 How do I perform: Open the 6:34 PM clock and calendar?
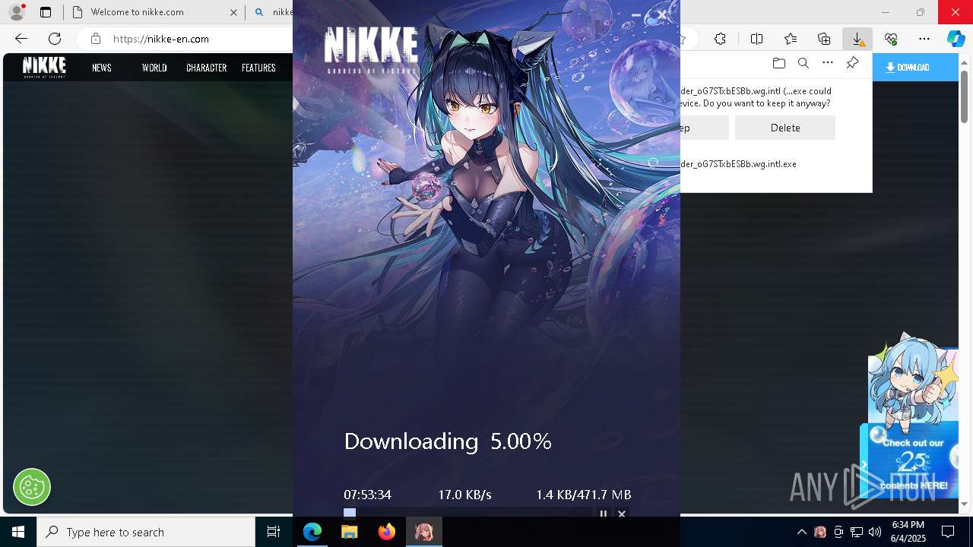[x=908, y=532]
